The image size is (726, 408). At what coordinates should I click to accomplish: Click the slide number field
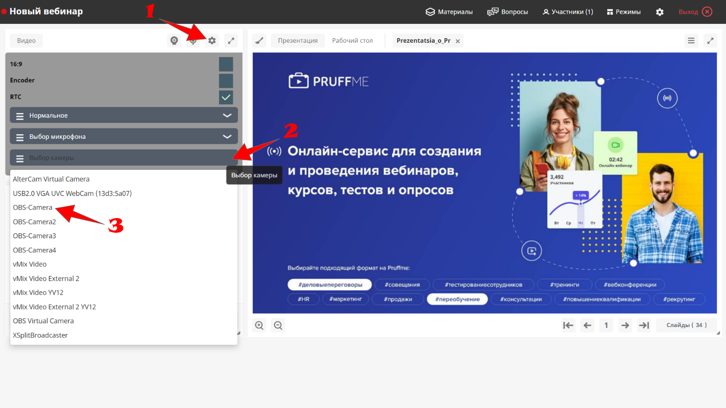pyautogui.click(x=606, y=325)
